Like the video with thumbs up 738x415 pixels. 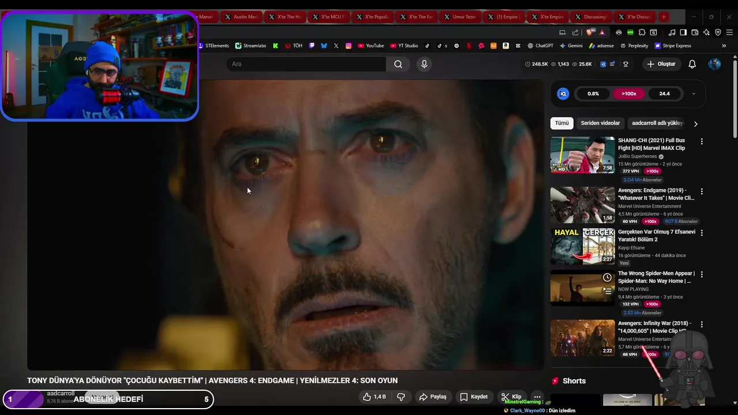pos(374,397)
